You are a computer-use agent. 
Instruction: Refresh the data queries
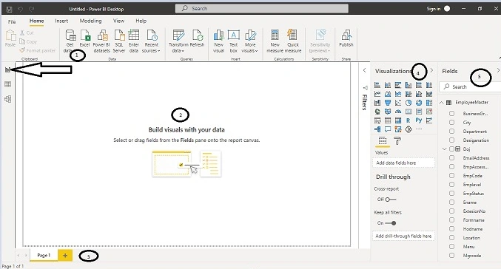[x=197, y=38]
